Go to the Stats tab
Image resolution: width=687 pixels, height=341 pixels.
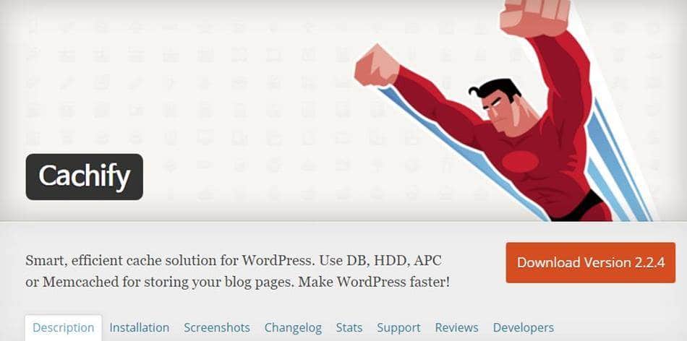[x=349, y=327]
